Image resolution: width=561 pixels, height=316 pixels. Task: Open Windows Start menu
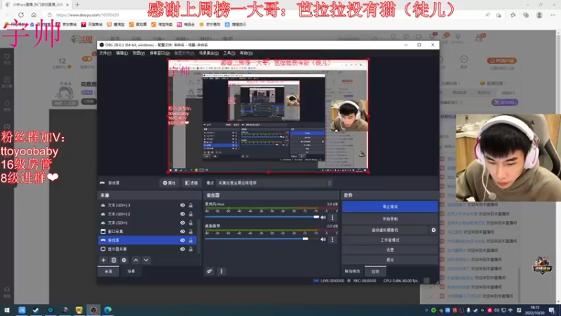7,310
